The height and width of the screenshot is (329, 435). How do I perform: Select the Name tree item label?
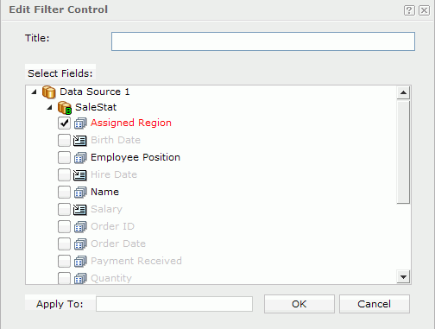pos(104,192)
